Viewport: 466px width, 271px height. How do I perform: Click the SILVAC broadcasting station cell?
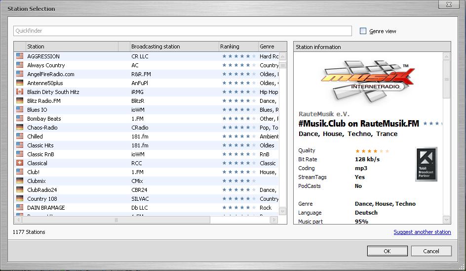tap(140, 199)
